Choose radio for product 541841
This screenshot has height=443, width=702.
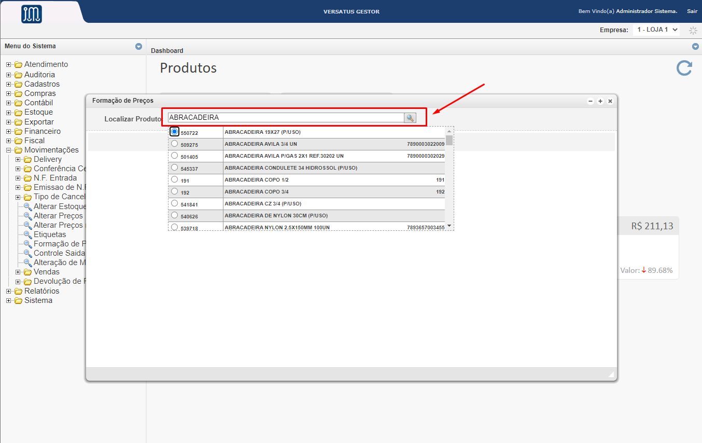[174, 203]
